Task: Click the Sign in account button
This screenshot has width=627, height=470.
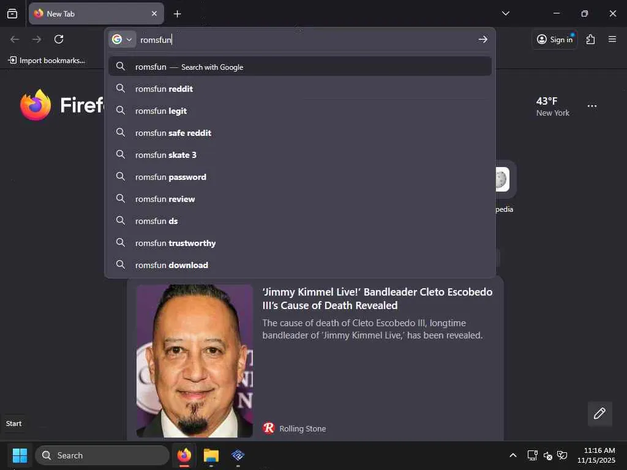Action: pos(555,39)
